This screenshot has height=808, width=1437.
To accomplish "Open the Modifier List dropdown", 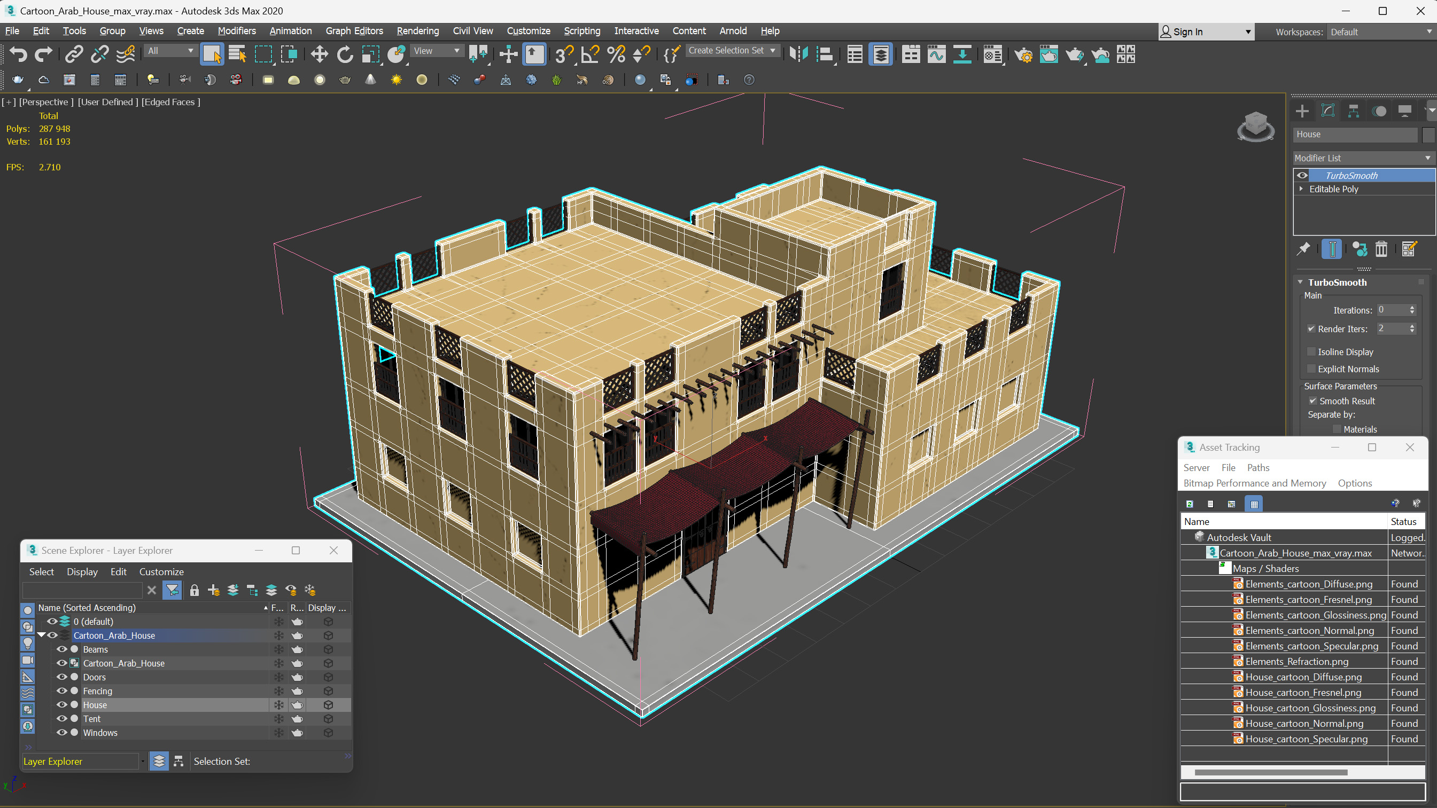I will pos(1362,158).
